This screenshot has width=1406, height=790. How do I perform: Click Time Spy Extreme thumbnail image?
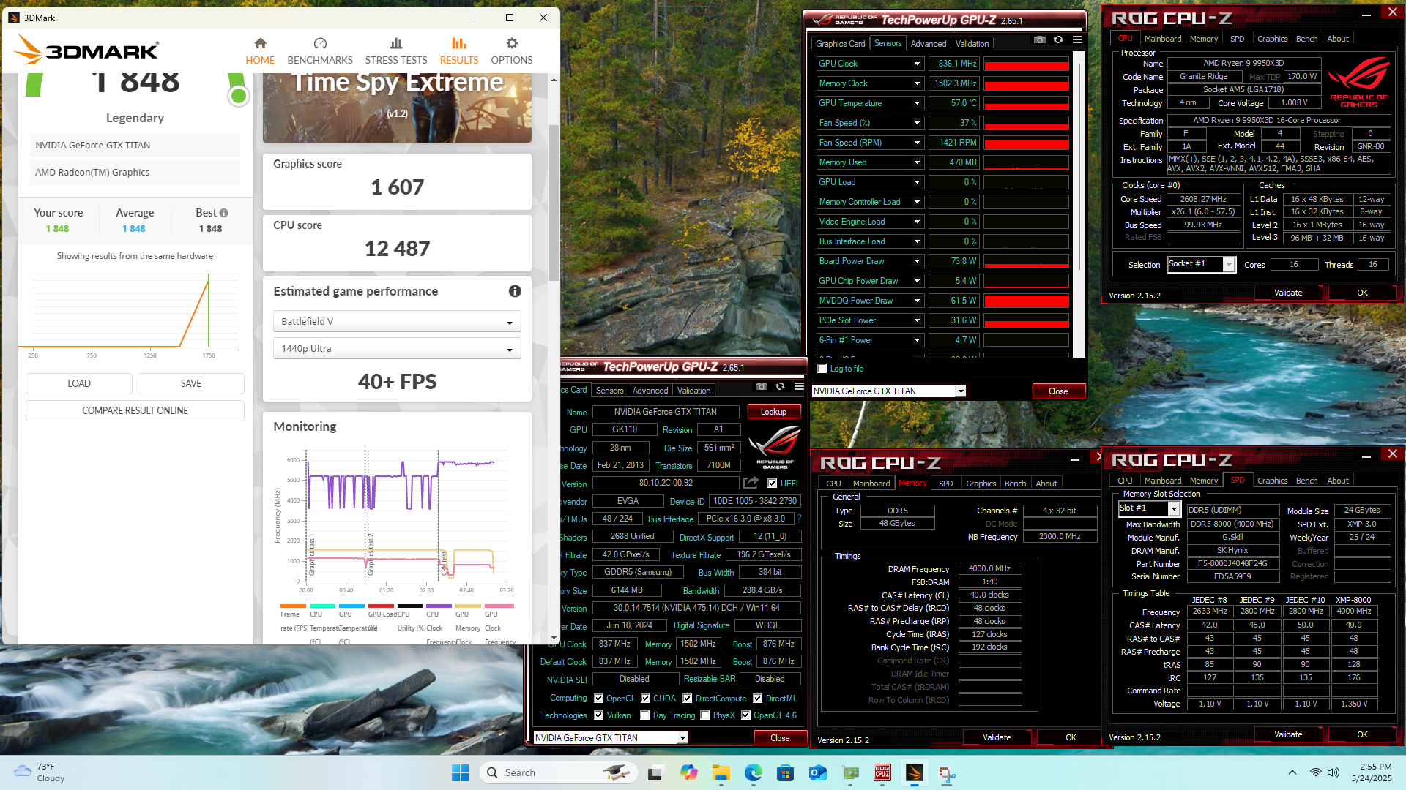397,107
